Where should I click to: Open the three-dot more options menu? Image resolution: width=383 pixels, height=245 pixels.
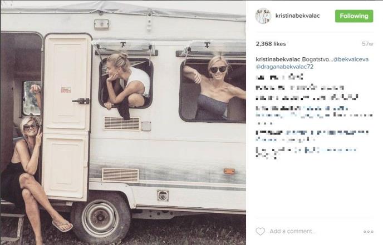click(369, 232)
